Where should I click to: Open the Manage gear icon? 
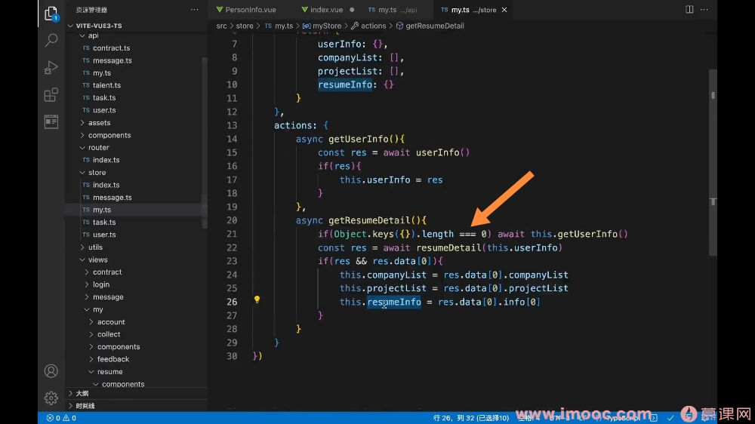pos(51,398)
